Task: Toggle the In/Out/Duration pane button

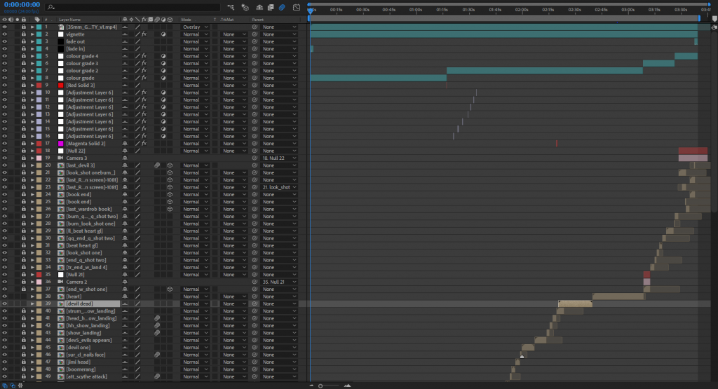Action: tap(20, 385)
